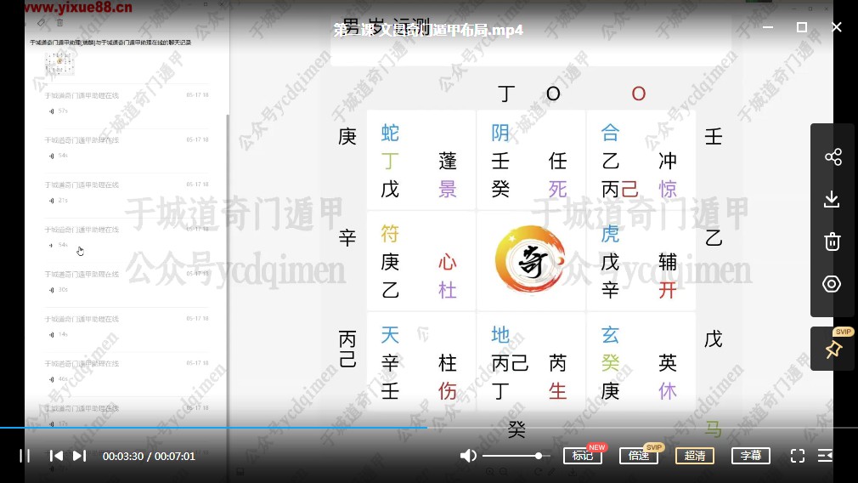Viewport: 858px width, 483px height.
Task: Click the circular record icon in side panel
Action: tap(832, 284)
